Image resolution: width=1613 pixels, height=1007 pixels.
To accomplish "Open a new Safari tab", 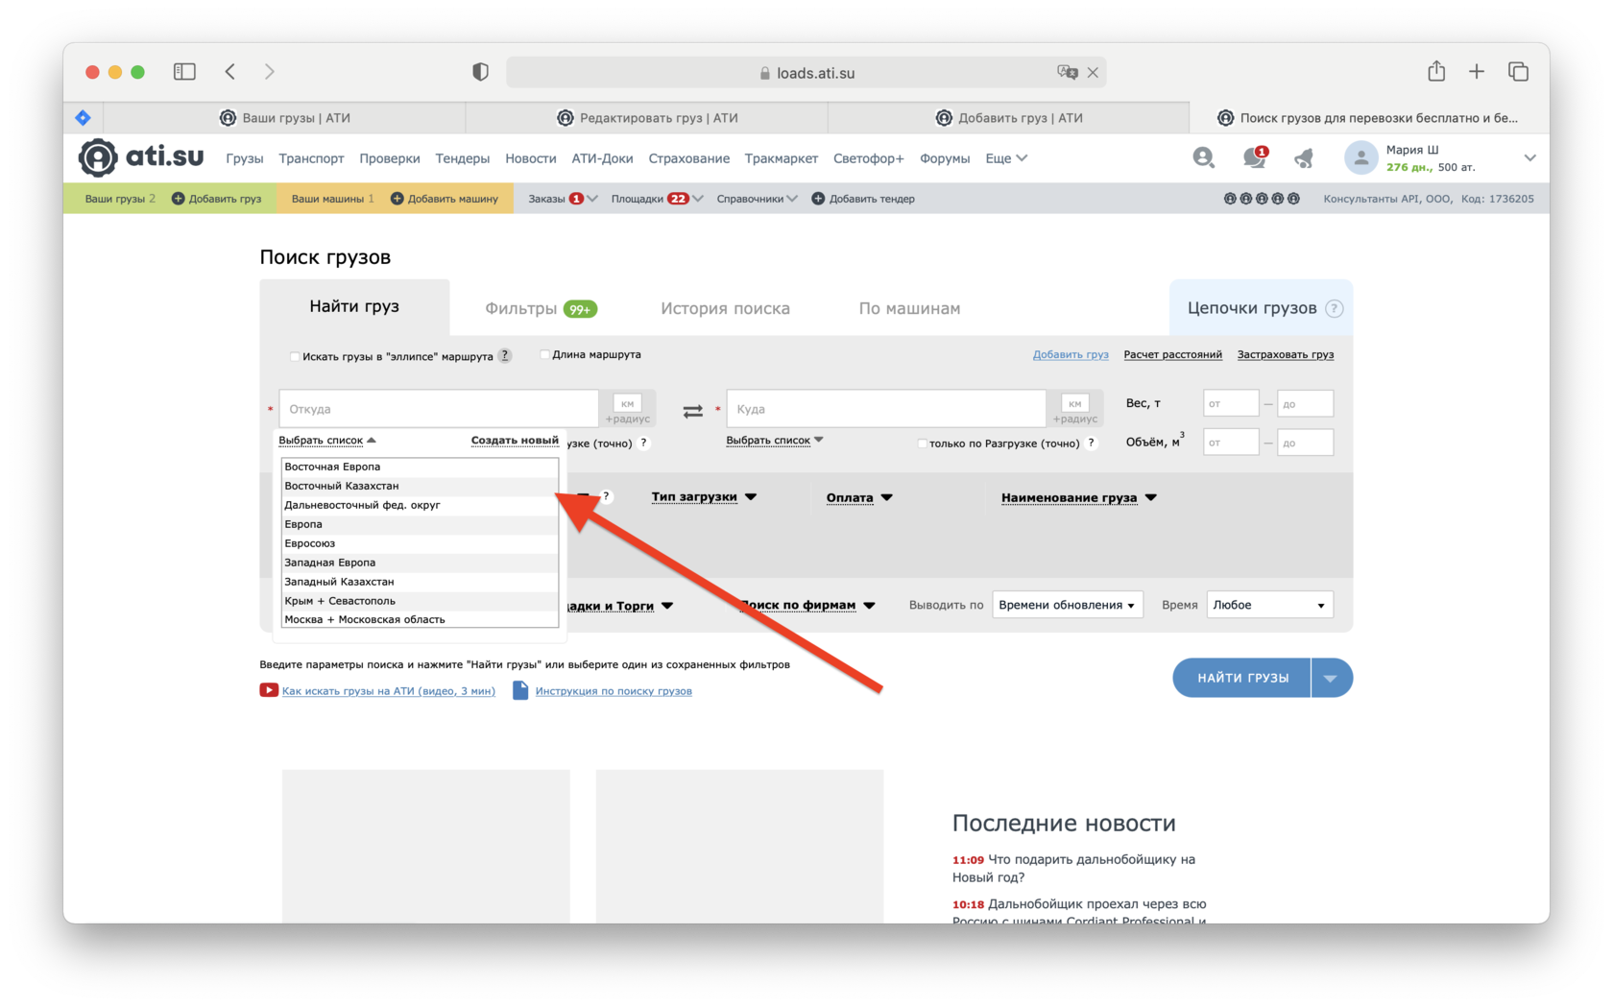I will [1477, 71].
